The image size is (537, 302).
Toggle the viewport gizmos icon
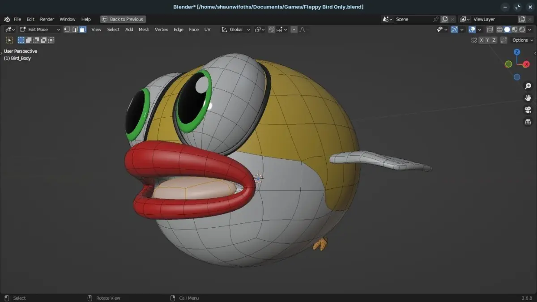pyautogui.click(x=454, y=30)
